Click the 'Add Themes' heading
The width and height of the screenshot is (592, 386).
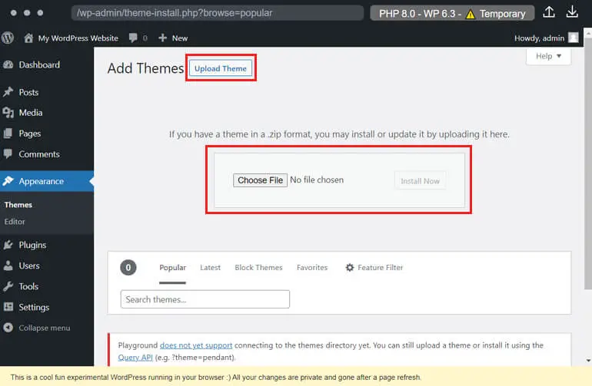pyautogui.click(x=146, y=68)
